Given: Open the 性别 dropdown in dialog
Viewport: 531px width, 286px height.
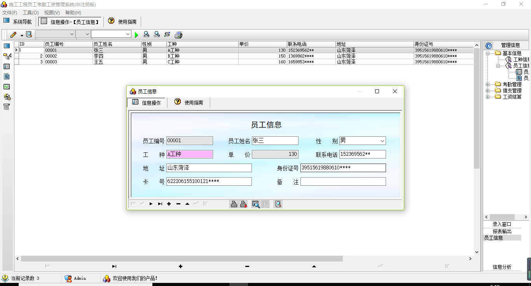Looking at the screenshot, I should point(383,141).
